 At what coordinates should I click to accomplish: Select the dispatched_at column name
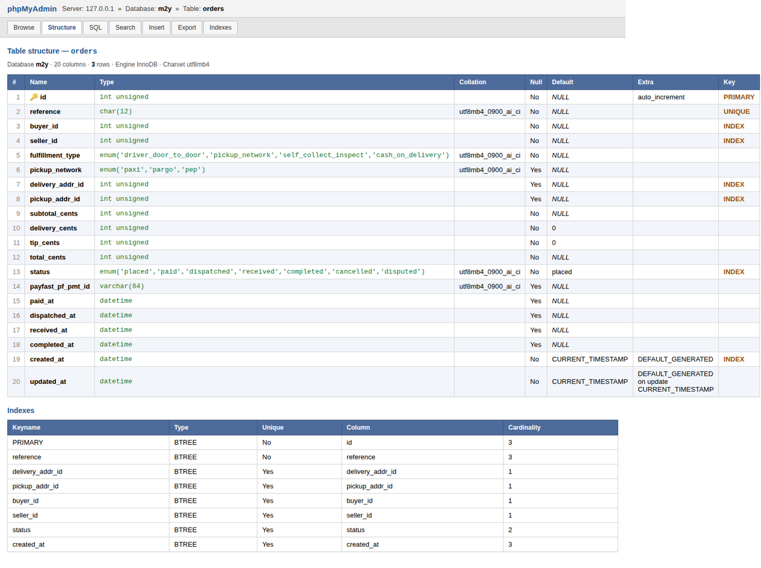53,316
